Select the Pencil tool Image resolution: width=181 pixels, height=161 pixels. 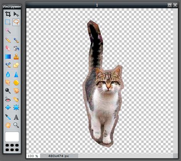[8, 40]
